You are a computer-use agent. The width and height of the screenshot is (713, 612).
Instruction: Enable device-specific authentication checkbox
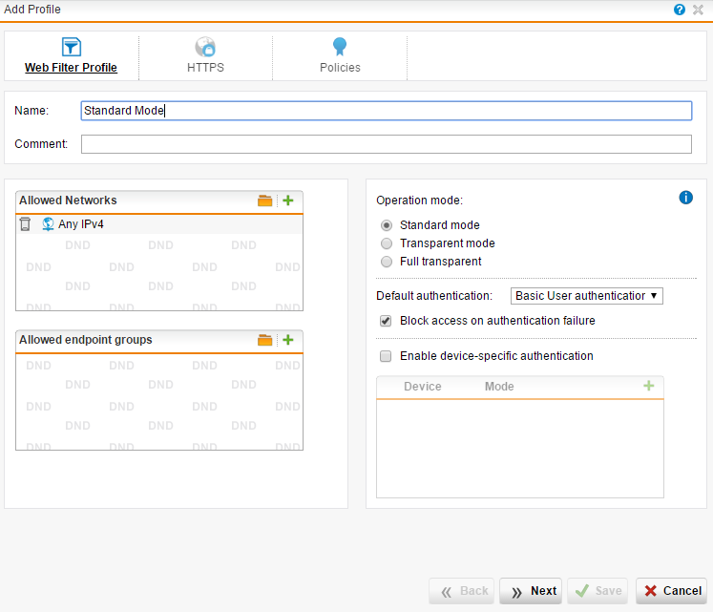click(386, 356)
